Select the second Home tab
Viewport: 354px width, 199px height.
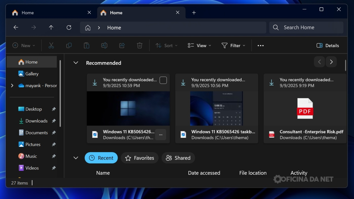141,13
